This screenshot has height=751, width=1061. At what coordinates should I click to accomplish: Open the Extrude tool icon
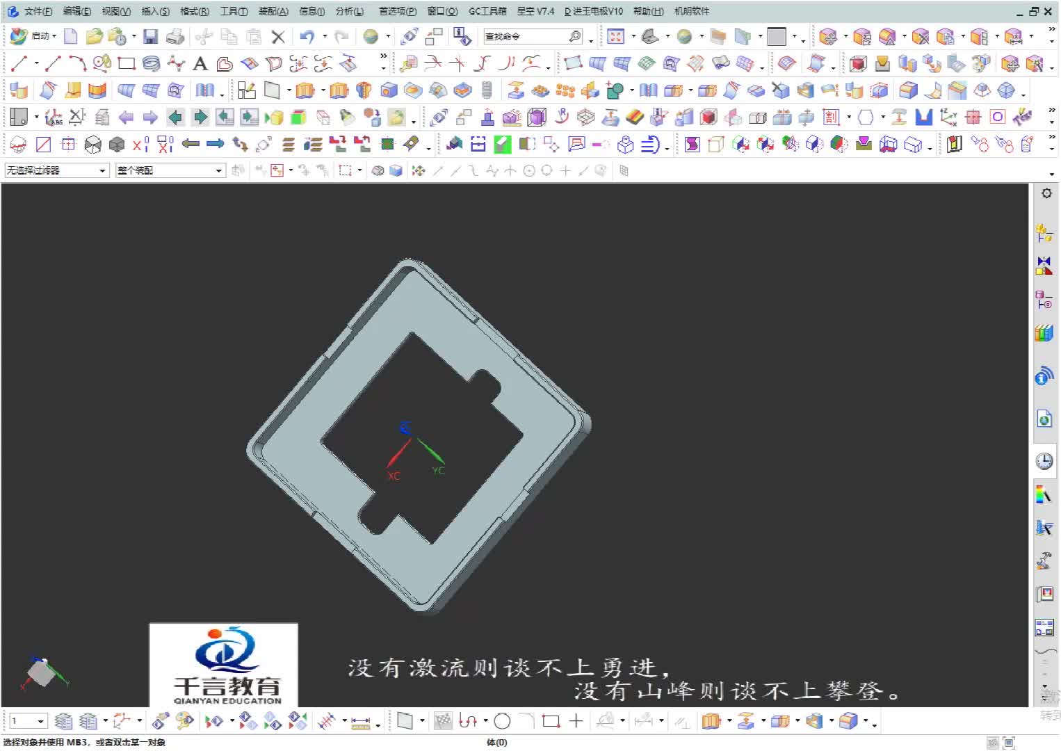[305, 90]
